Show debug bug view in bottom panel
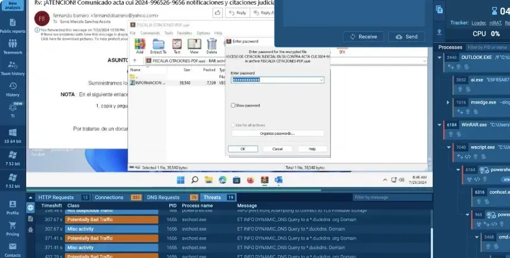 [x=30, y=229]
